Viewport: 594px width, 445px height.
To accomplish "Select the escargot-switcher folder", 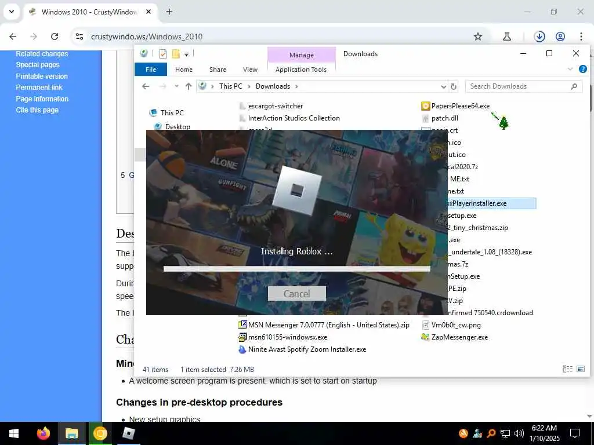I will point(276,106).
